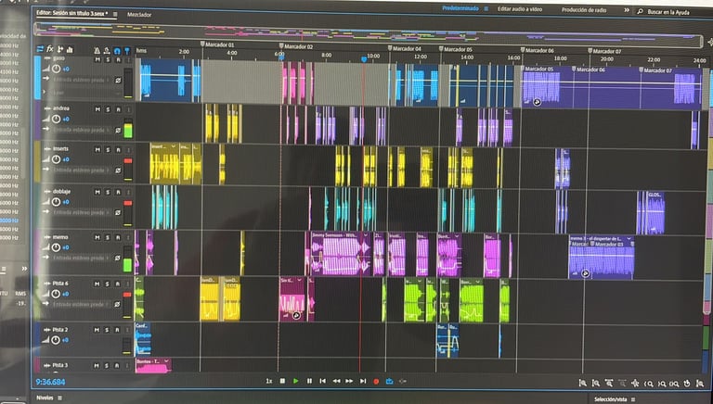Click Marcador 04 timeline marker
Viewport: 713px width, 404px height.
pos(404,48)
